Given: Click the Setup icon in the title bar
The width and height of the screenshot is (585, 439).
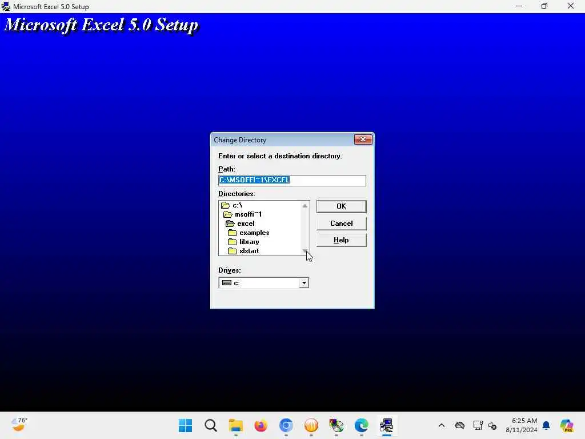Looking at the screenshot, I should click(6, 6).
